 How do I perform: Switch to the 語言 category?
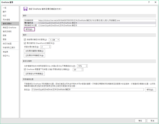pos(10,36)
